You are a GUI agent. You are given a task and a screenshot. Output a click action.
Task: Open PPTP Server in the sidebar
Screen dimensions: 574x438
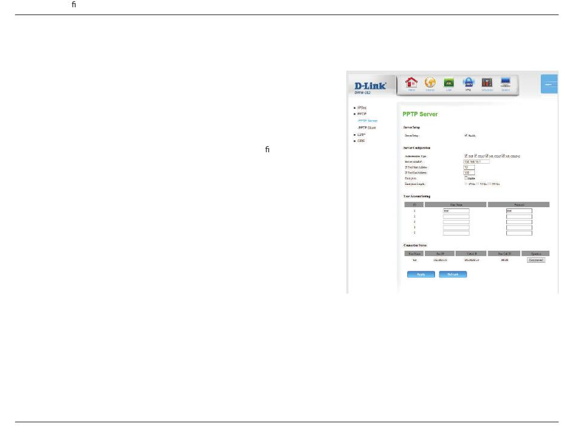[367, 121]
